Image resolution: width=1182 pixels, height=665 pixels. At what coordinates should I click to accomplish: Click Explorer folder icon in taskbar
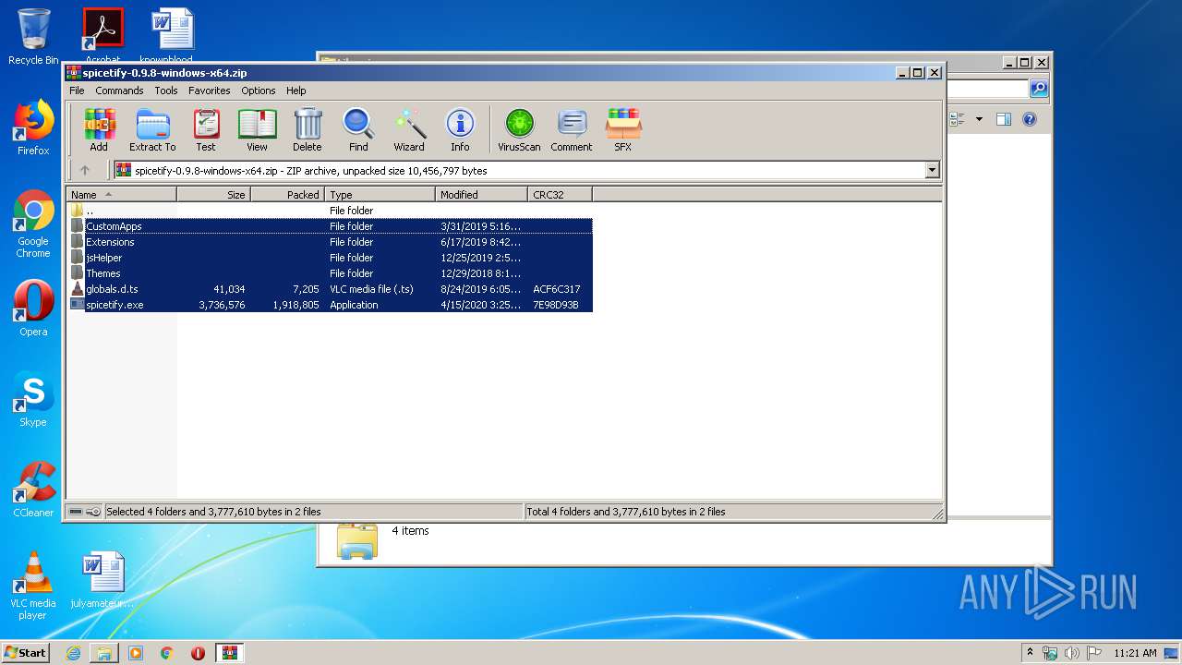point(104,653)
